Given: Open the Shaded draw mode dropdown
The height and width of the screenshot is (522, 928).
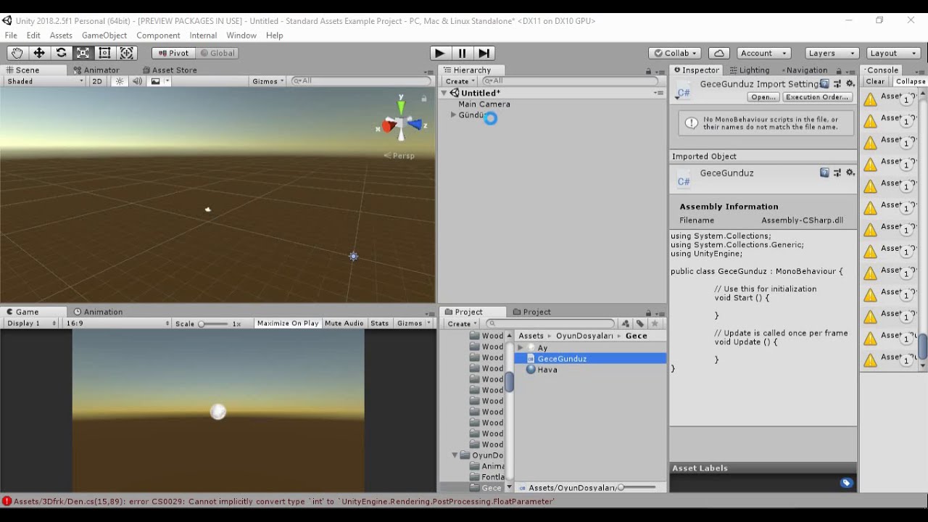Looking at the screenshot, I should (45, 81).
